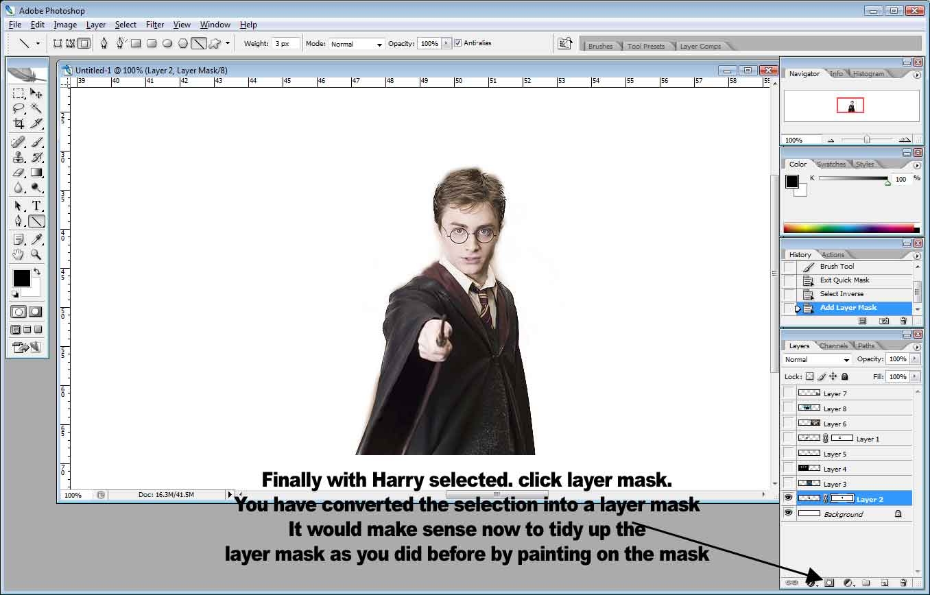Select the Rectangular Marquee tool
This screenshot has width=930, height=595.
[x=19, y=93]
